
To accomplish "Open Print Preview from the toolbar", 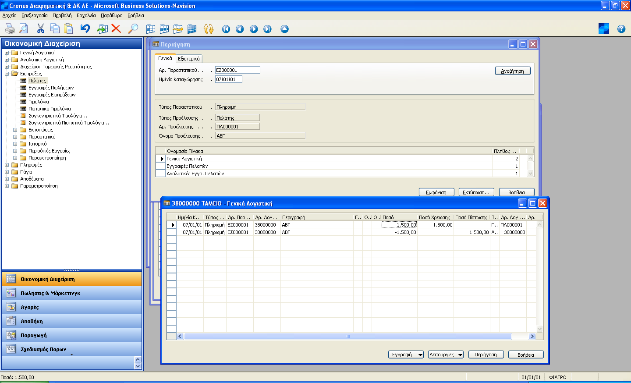I will point(24,29).
